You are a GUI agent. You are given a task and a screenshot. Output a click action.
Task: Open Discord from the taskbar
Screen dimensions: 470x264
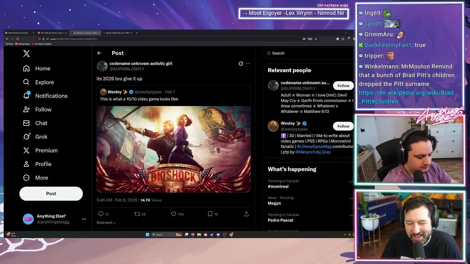(x=218, y=235)
